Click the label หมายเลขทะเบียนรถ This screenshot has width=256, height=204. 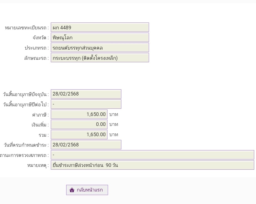click(27, 28)
